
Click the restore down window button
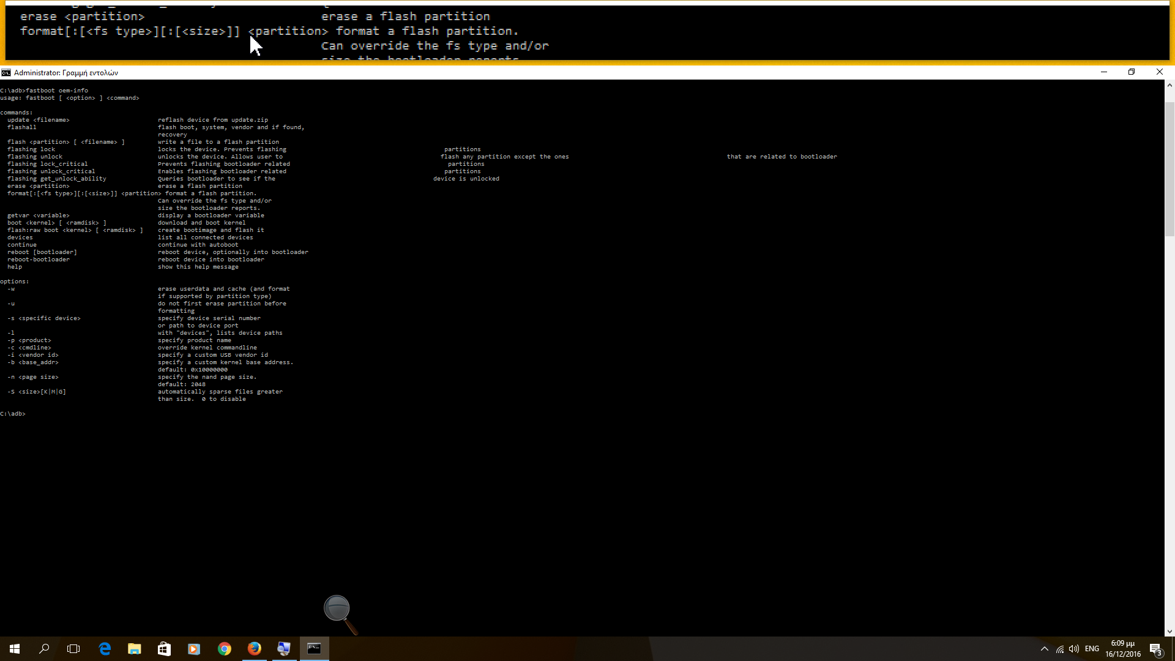1132,72
